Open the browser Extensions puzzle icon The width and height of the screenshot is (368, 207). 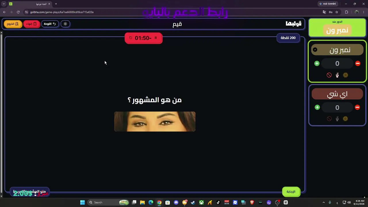point(346,12)
